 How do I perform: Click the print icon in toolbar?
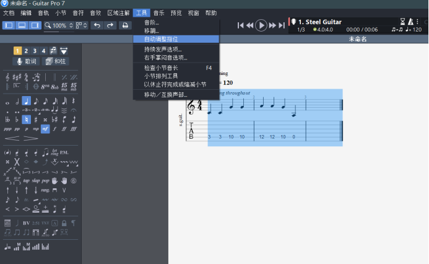coord(125,25)
